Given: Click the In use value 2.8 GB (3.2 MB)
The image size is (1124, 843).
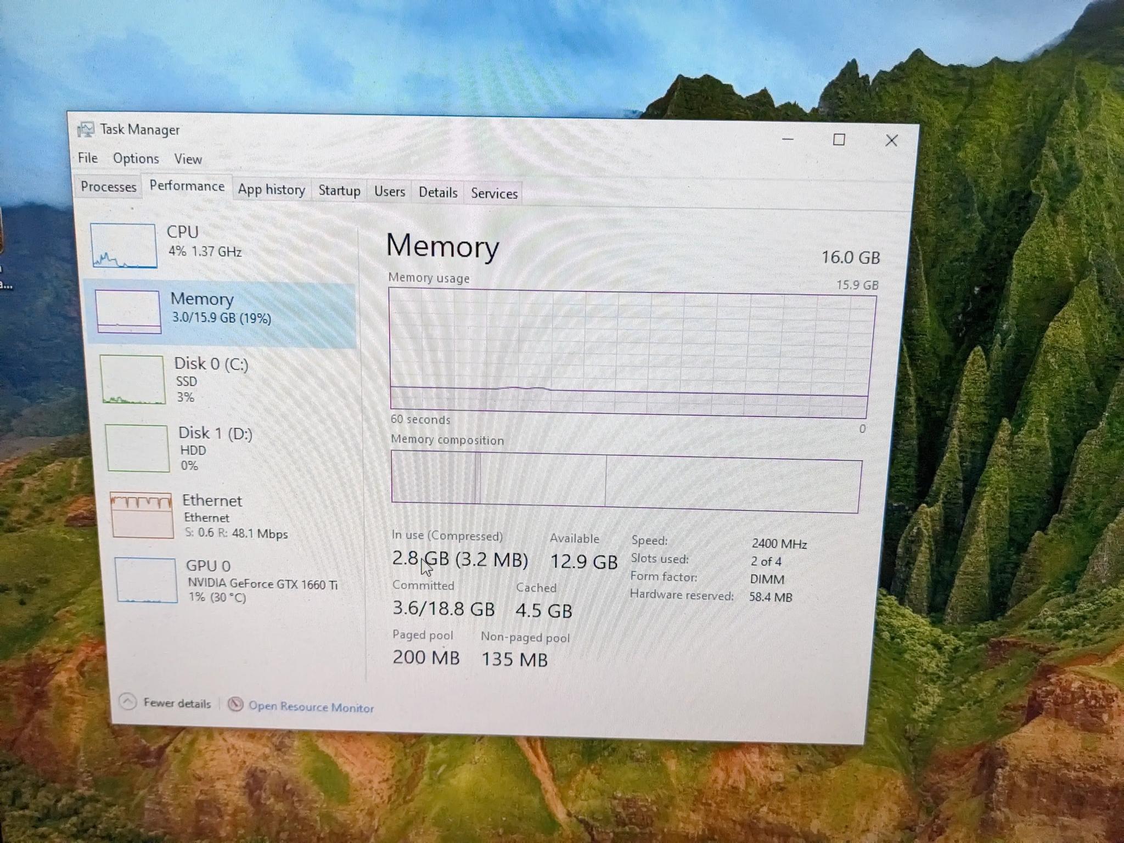Looking at the screenshot, I should pos(460,559).
